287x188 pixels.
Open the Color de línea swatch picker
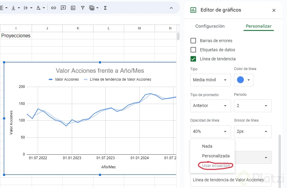pyautogui.click(x=243, y=80)
